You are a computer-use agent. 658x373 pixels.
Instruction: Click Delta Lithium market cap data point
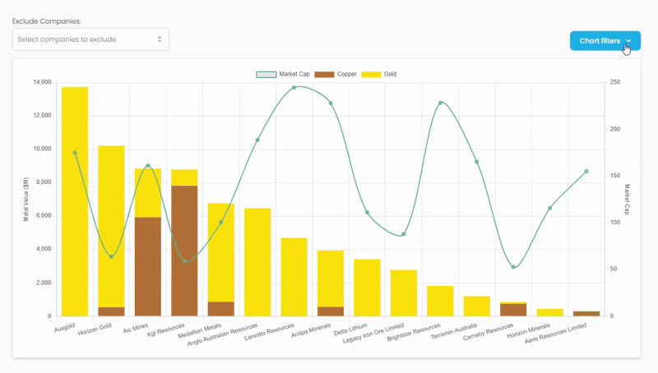point(367,213)
